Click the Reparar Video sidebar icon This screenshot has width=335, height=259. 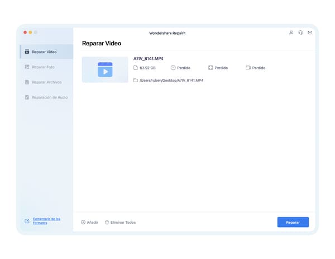27,51
